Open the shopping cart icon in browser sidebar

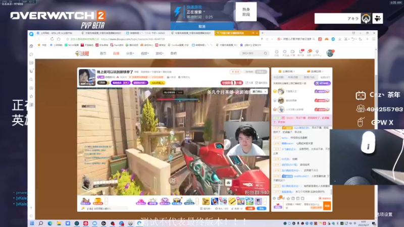pyautogui.click(x=31, y=71)
